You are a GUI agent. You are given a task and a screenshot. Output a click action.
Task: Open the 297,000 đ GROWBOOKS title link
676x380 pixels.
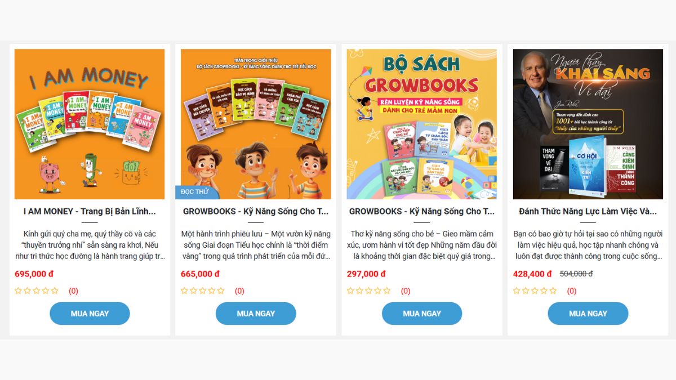point(422,212)
